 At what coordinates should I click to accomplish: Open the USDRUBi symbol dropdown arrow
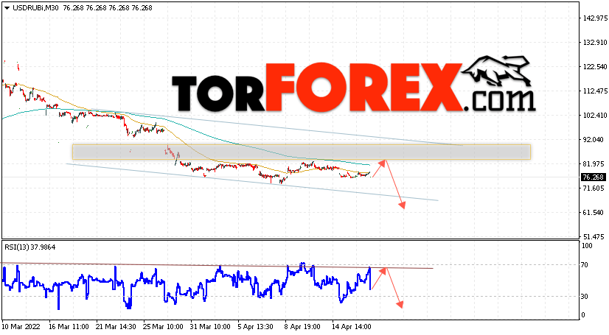click(7, 8)
